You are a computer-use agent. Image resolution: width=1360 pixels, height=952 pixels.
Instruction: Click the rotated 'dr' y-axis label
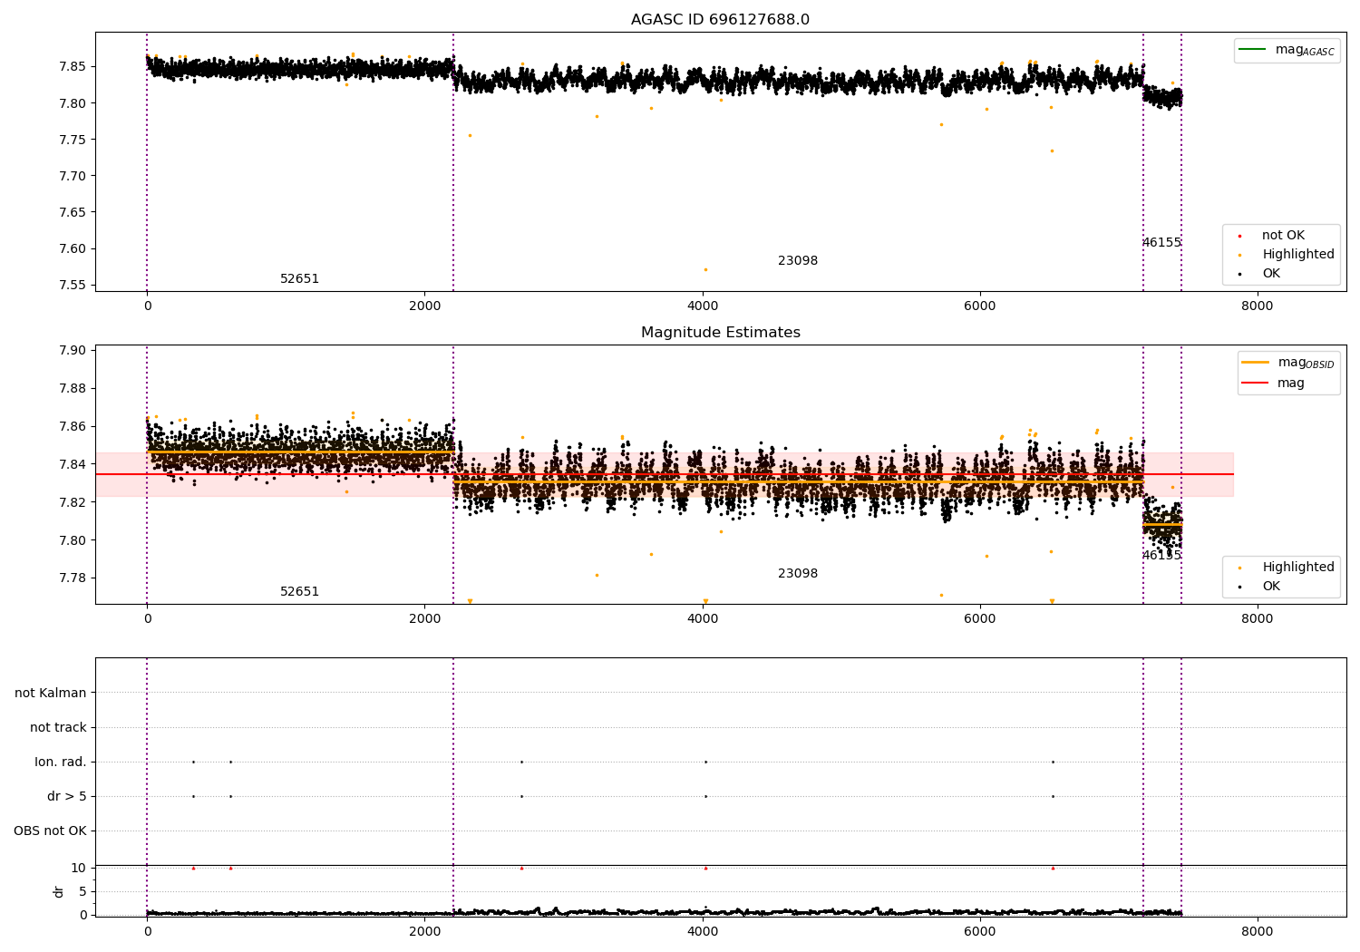coord(59,891)
